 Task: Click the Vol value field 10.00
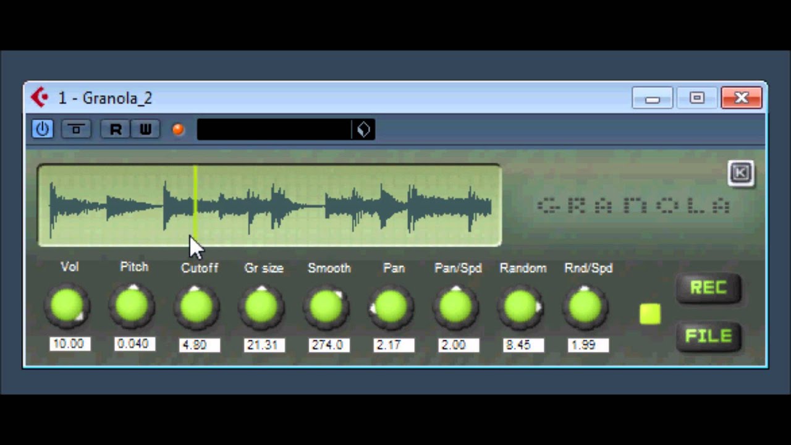70,344
